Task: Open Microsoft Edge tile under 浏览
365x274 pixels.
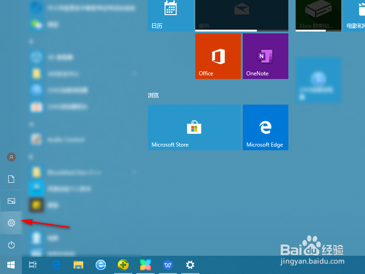Action: tap(265, 127)
